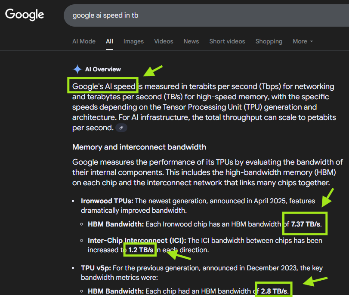Click the Google logo
Viewport: 349px width, 297px height.
tap(25, 15)
